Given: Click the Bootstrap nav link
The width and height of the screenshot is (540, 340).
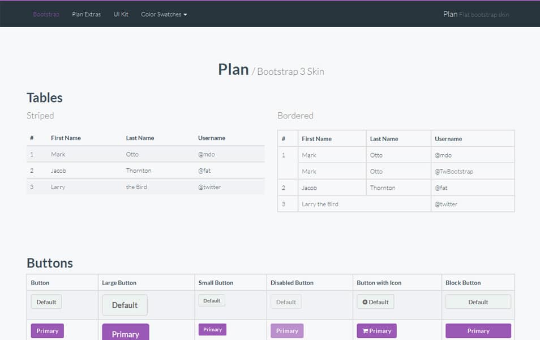Looking at the screenshot, I should pos(46,14).
